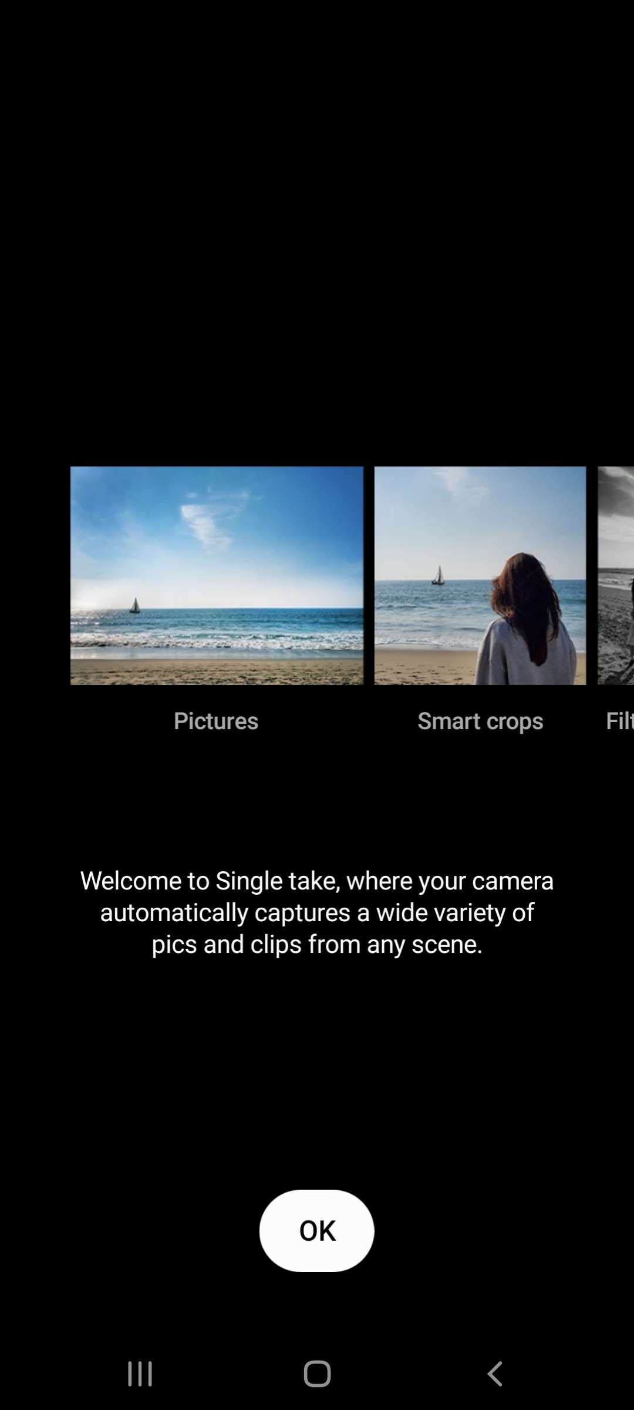The height and width of the screenshot is (1410, 634).
Task: Tap the OK button
Action: point(317,1230)
